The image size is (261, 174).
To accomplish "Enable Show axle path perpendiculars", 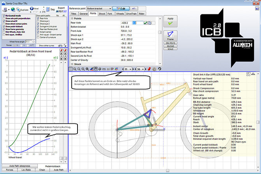I will (x=4, y=18).
